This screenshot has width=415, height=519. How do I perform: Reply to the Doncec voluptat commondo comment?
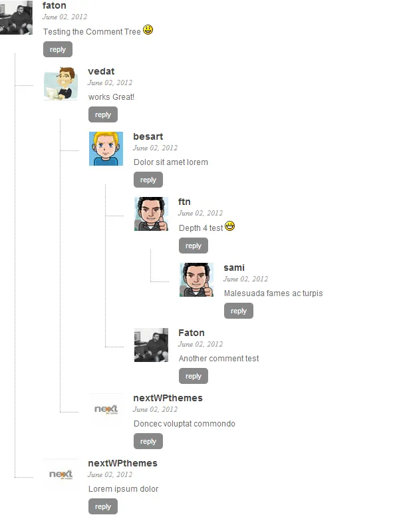(x=148, y=441)
